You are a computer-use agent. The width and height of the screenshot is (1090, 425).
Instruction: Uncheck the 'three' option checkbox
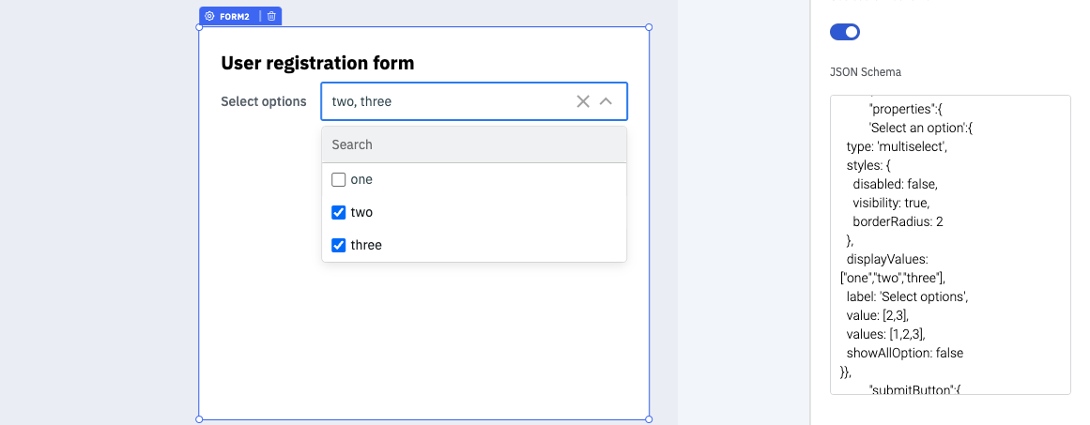339,246
